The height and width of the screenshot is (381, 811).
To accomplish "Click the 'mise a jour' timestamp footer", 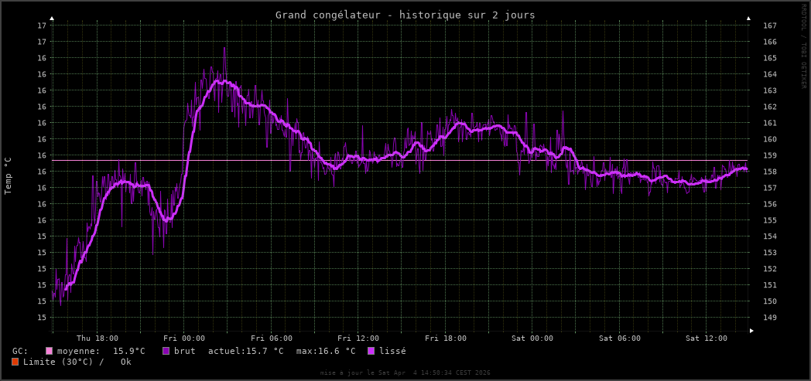I will coord(405,372).
